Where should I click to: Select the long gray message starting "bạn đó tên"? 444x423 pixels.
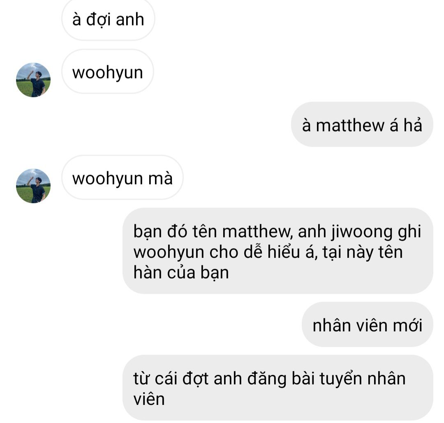[x=278, y=251]
